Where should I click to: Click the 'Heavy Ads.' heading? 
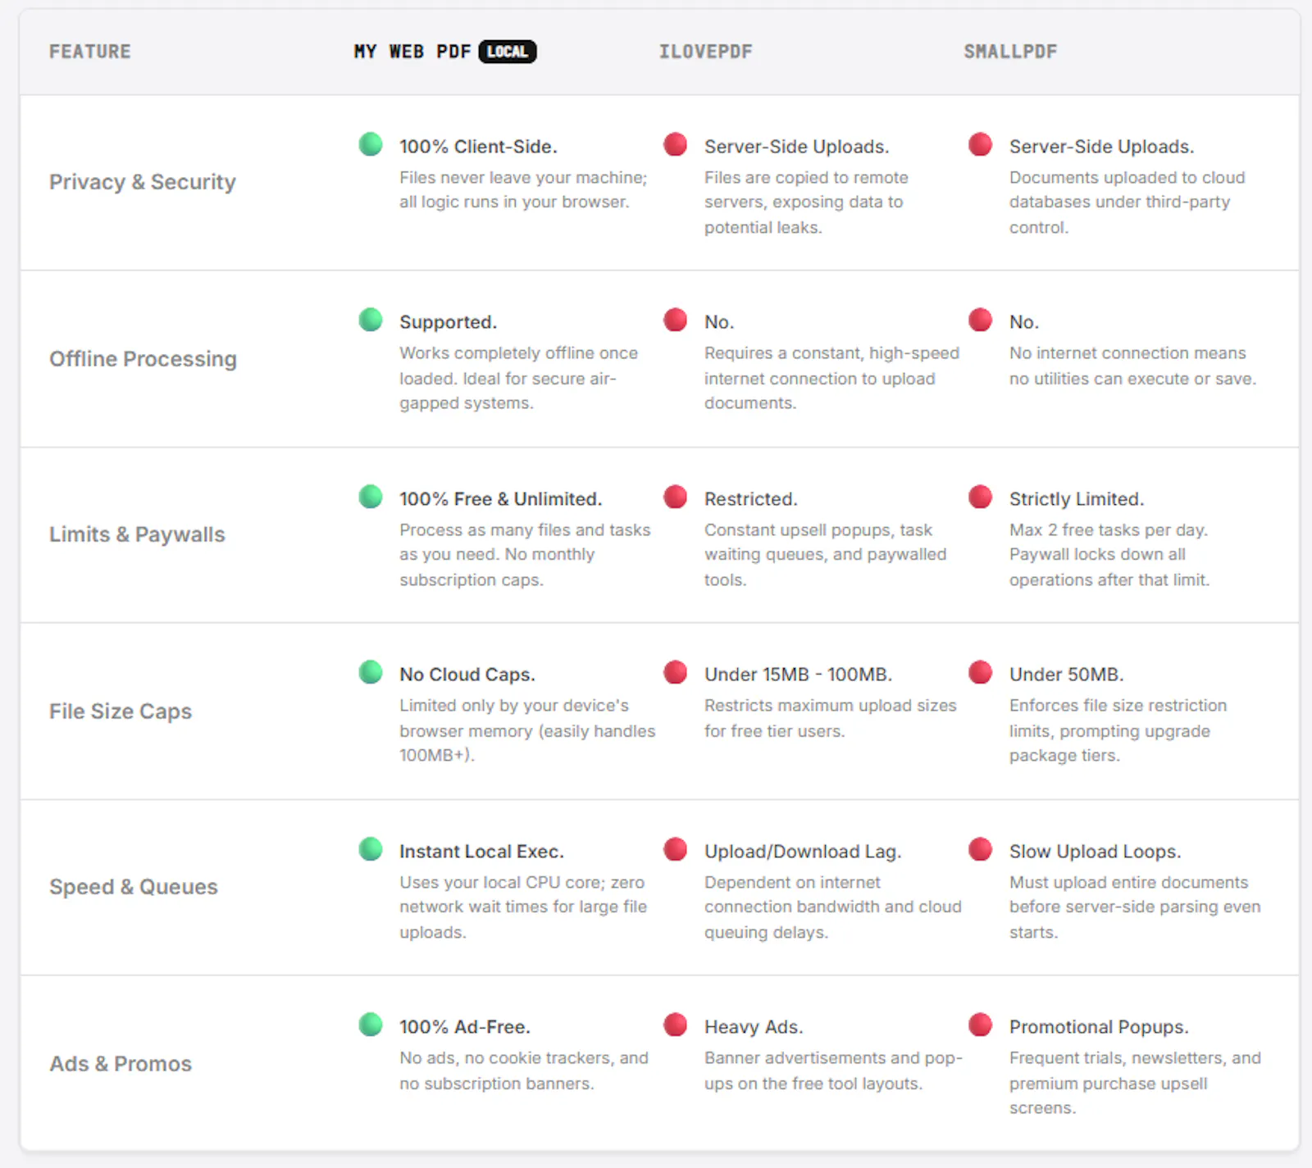coord(754,1027)
